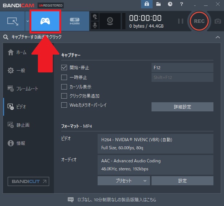Image resolution: width=224 pixels, height=206 pixels.
Task: Click the F12 hotkey field
Action: (x=182, y=68)
